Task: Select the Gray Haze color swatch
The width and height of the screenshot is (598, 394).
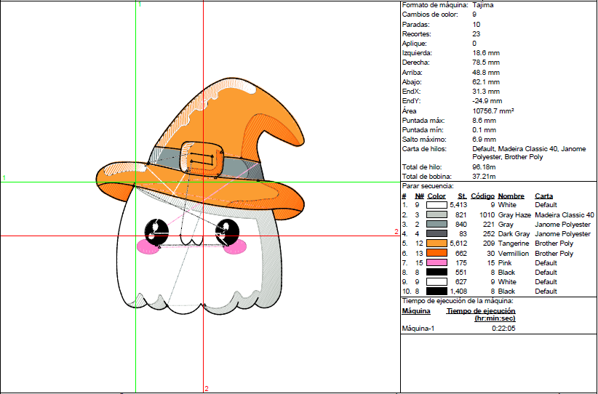Action: (437, 215)
